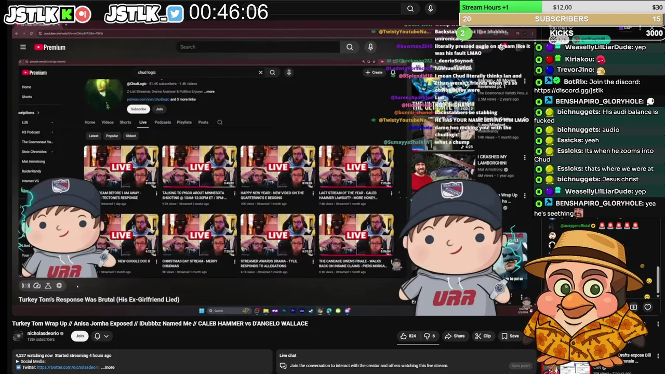Switch to the Posts tab
665x374 pixels.
coord(203,123)
